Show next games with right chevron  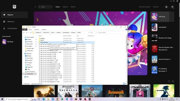[173, 81]
